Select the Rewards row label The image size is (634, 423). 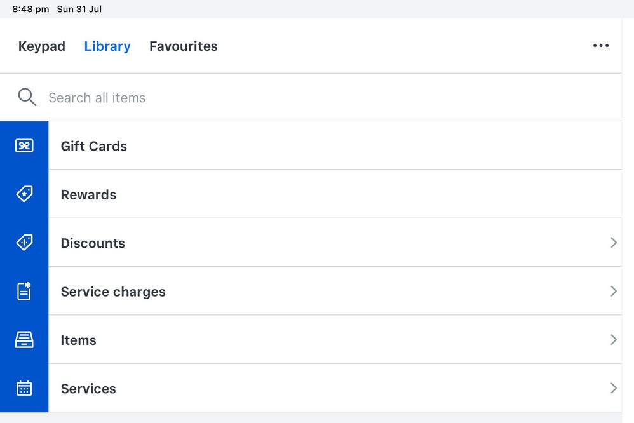coord(88,195)
